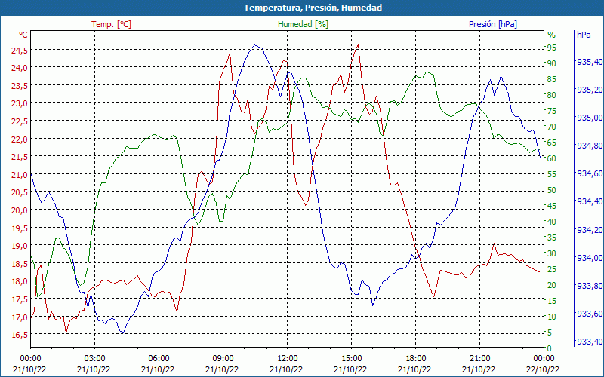
Task: Click the 935,00 pressure axis value
Action: pyautogui.click(x=589, y=118)
